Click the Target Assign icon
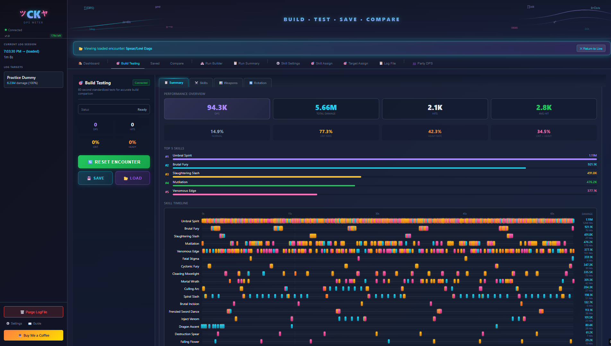611x346 pixels. (345, 63)
